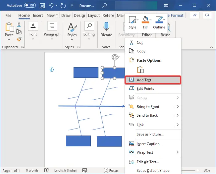Image resolution: width=216 pixels, height=174 pixels.
Task: Click the Copy icon in ribbon
Action: (19, 32)
